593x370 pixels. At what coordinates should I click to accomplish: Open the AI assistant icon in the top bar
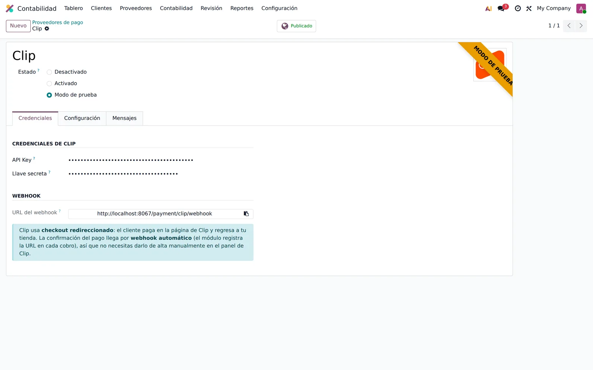coord(488,9)
